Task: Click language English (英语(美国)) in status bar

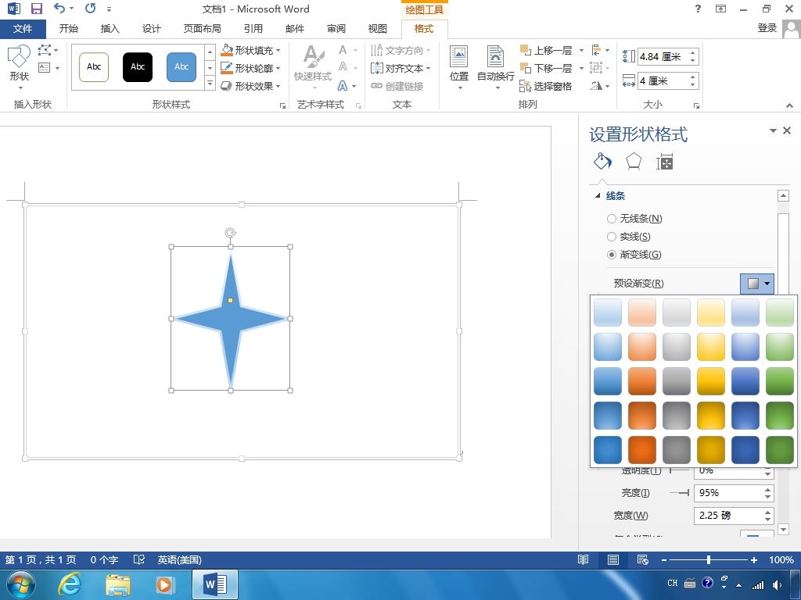Action: click(179, 559)
